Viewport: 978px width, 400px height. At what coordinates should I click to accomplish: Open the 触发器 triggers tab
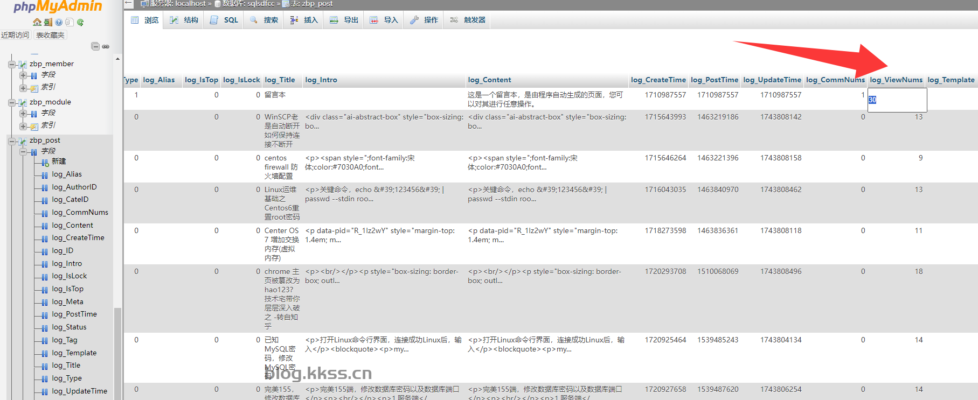(x=468, y=20)
